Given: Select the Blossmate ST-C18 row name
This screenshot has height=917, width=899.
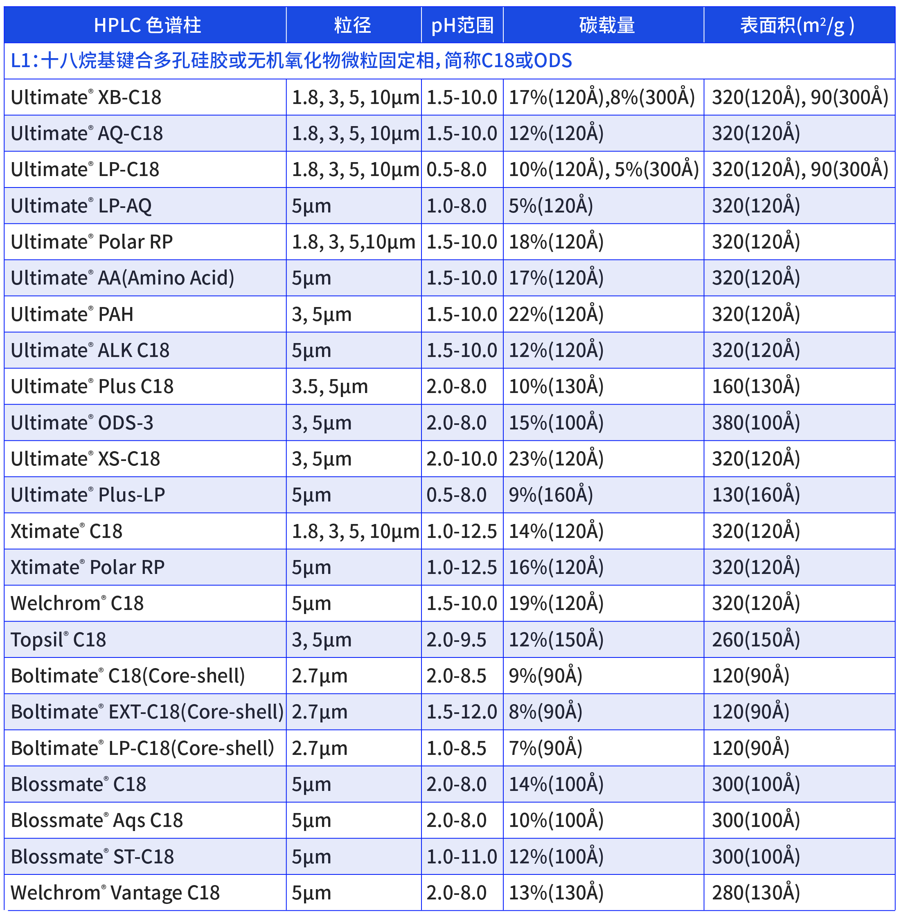Looking at the screenshot, I should 92,856.
